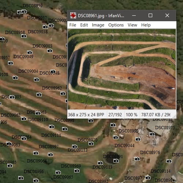183x183 pixels.
Task: Click the DSC08996 map label
Action: (x=34, y=172)
